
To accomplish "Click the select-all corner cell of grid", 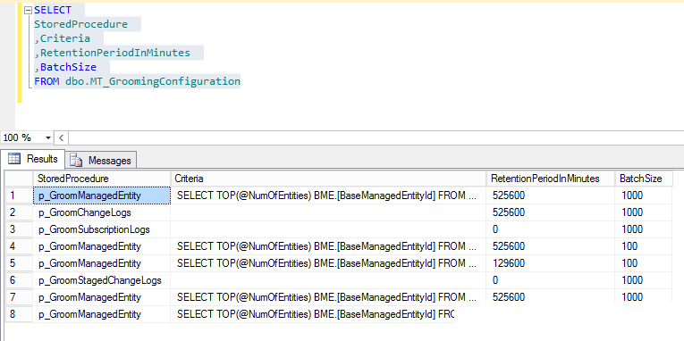I will (19, 179).
